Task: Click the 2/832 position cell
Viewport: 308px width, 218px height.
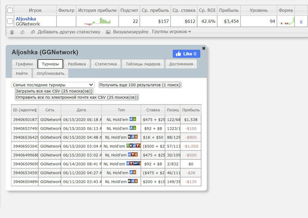Action: click(x=172, y=164)
